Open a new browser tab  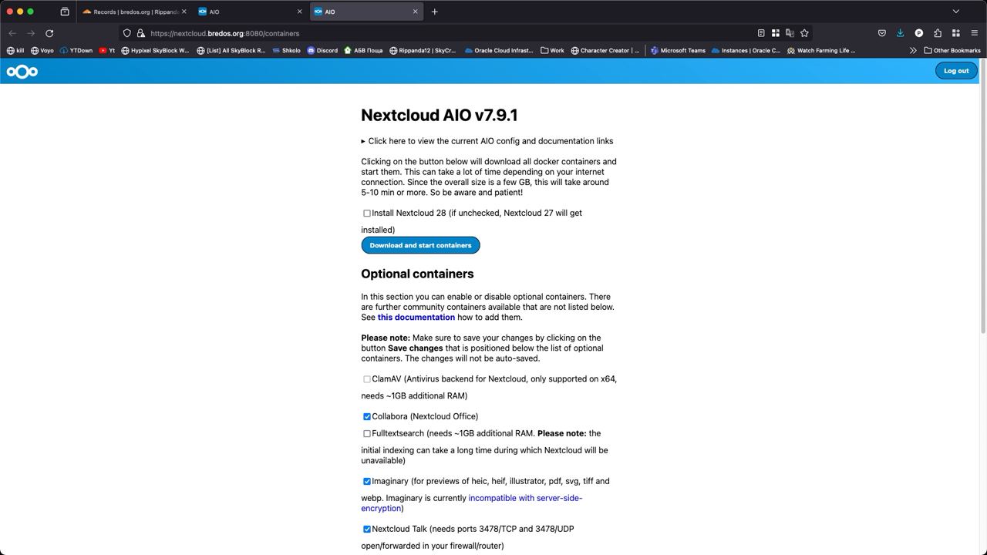435,12
